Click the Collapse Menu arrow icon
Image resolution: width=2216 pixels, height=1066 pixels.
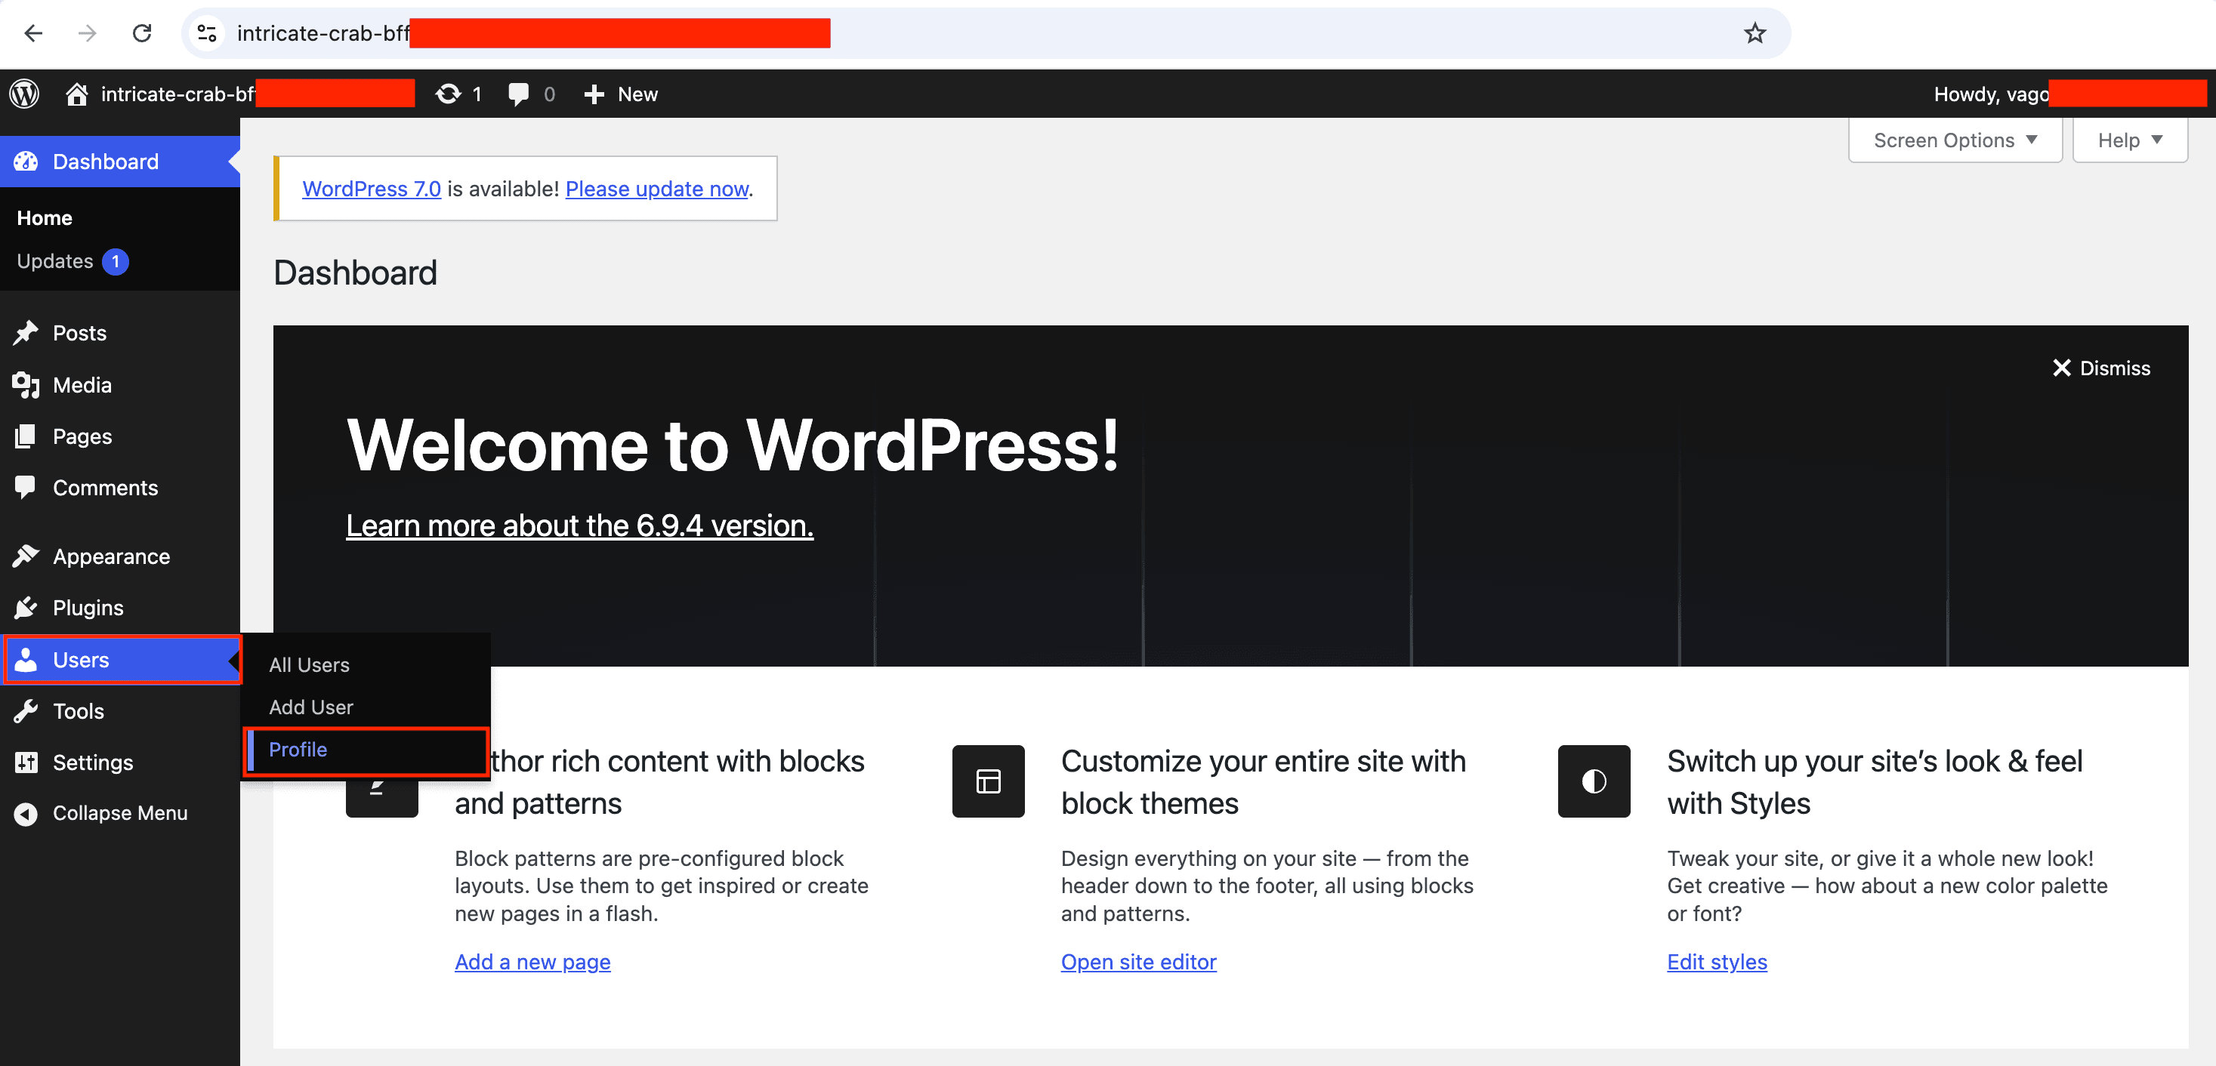coord(26,813)
